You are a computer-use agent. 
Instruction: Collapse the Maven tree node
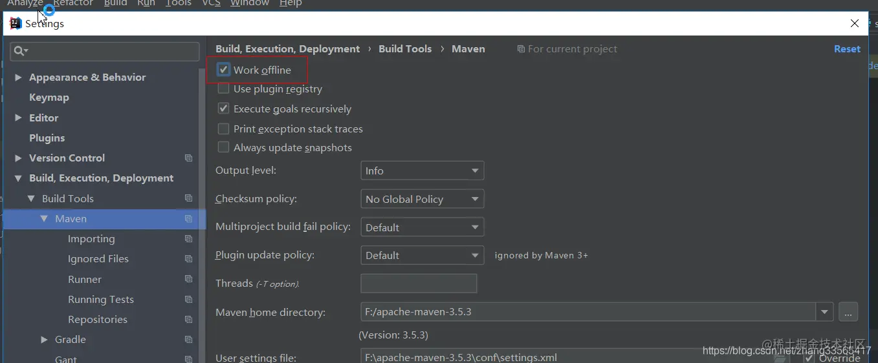(x=44, y=218)
